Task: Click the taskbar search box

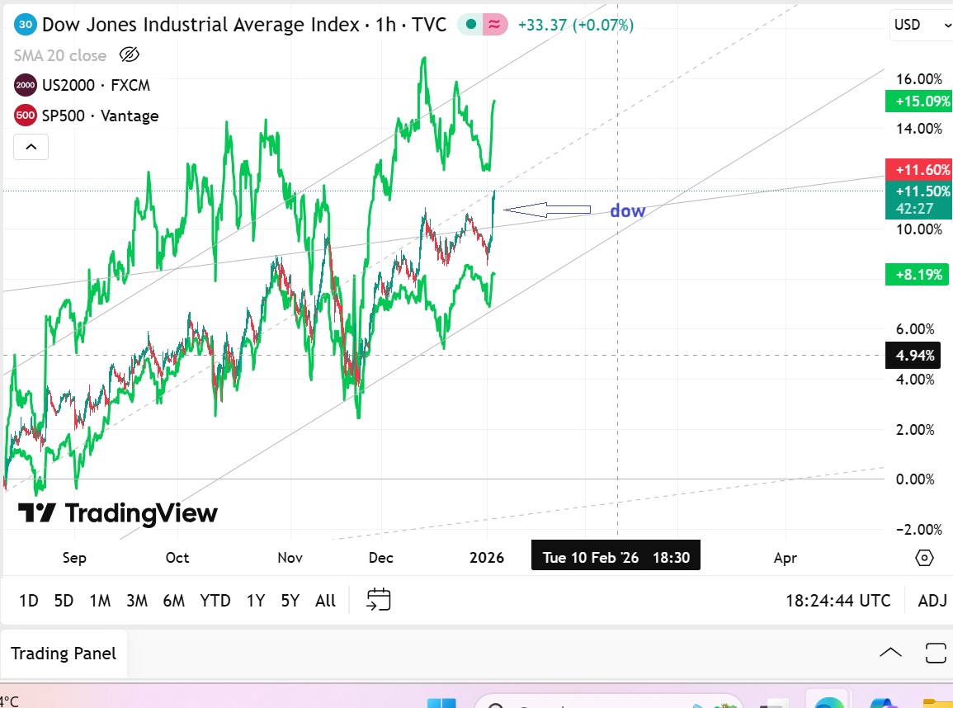Action: click(608, 702)
